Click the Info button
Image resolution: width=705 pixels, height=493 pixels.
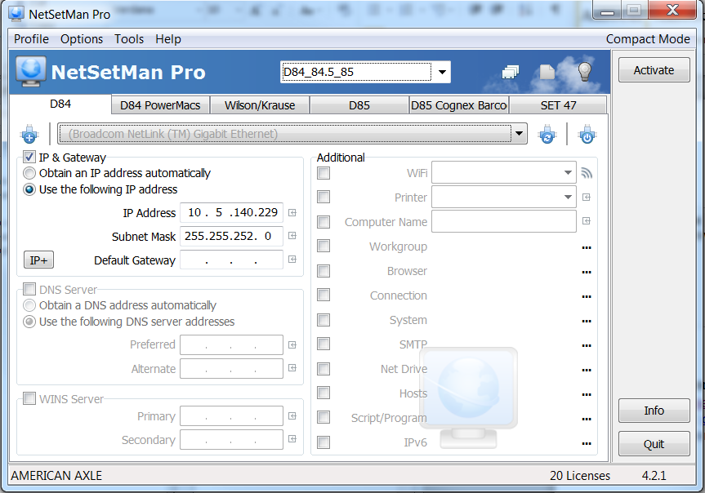[654, 411]
